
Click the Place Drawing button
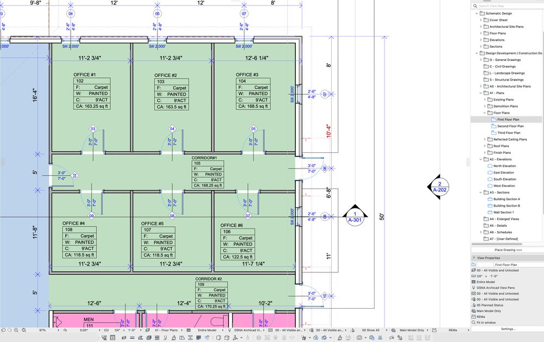click(x=507, y=250)
